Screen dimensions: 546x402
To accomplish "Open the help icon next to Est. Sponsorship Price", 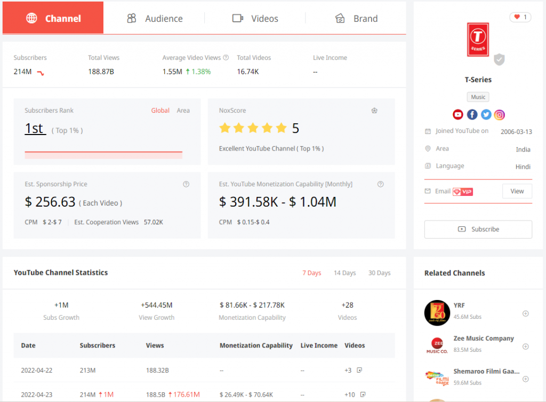I will (186, 184).
